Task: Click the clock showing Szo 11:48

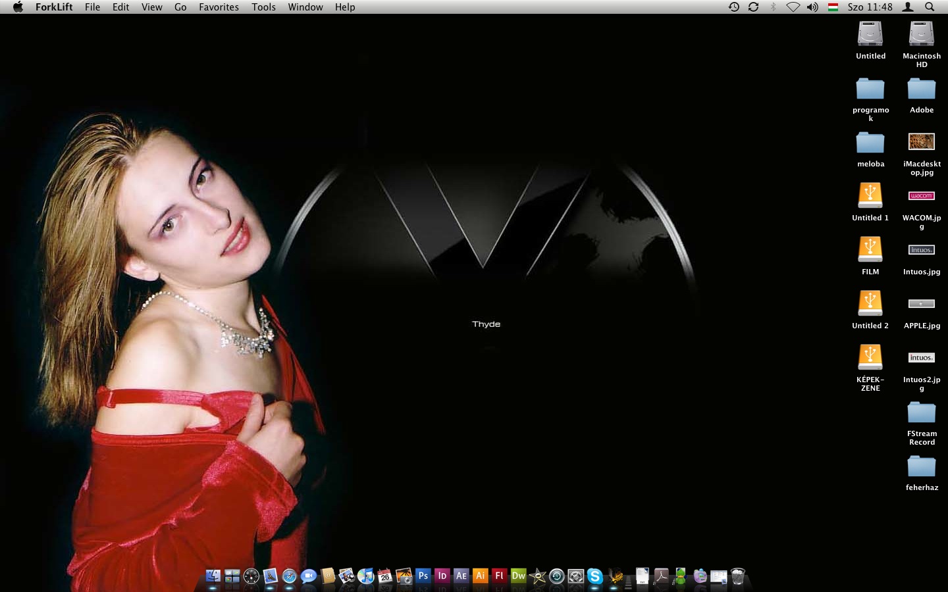Action: [x=870, y=7]
